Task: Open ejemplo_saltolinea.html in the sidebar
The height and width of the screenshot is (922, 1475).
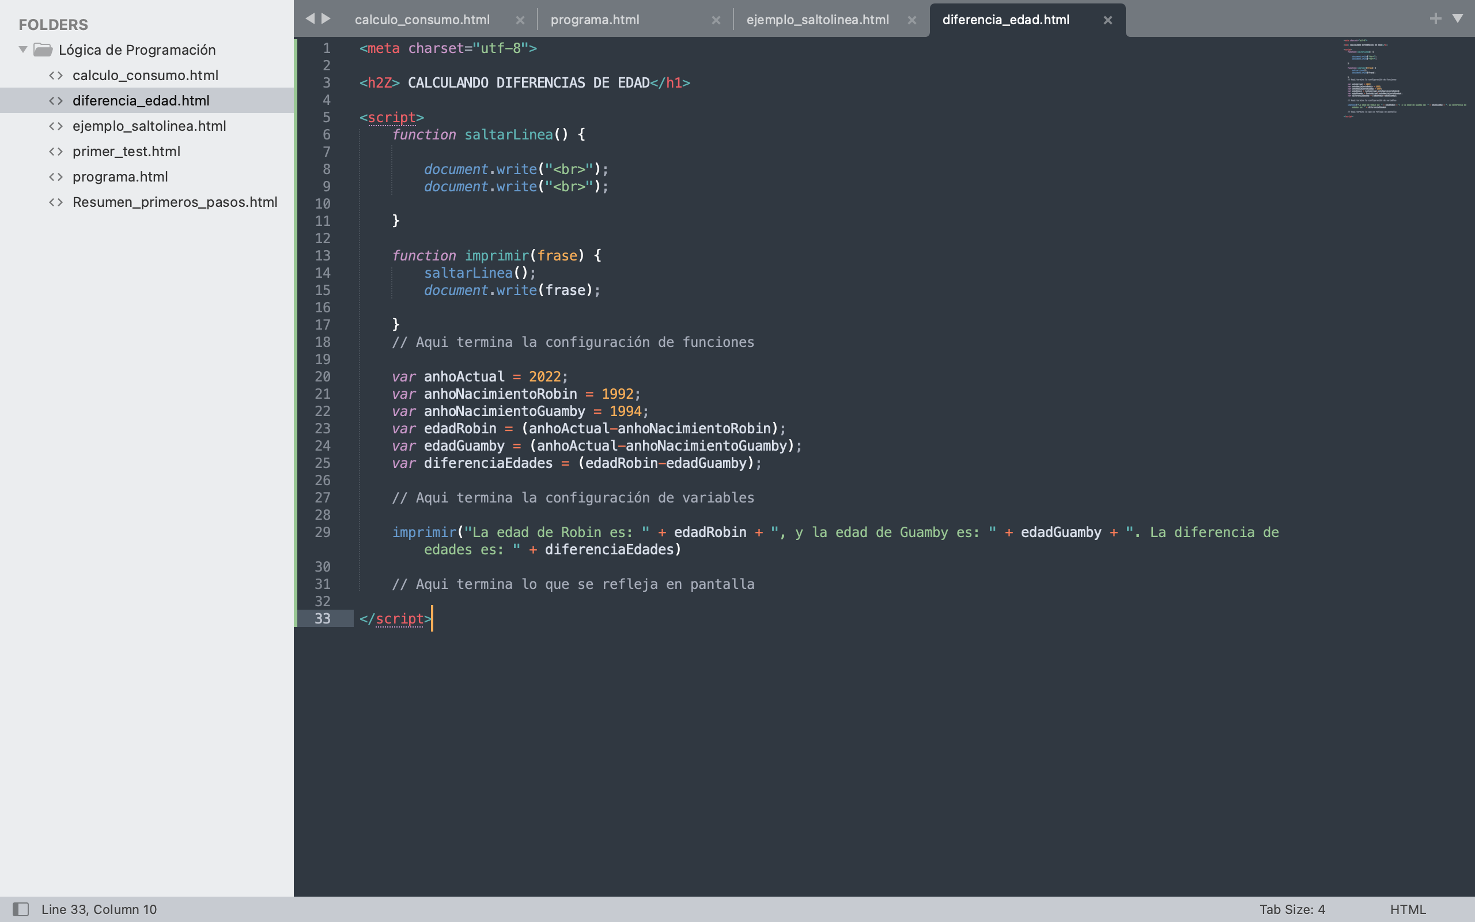Action: click(x=149, y=126)
